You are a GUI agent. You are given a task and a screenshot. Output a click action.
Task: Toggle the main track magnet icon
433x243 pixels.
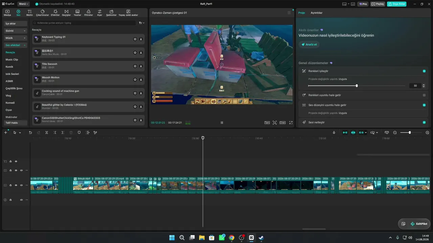345,133
